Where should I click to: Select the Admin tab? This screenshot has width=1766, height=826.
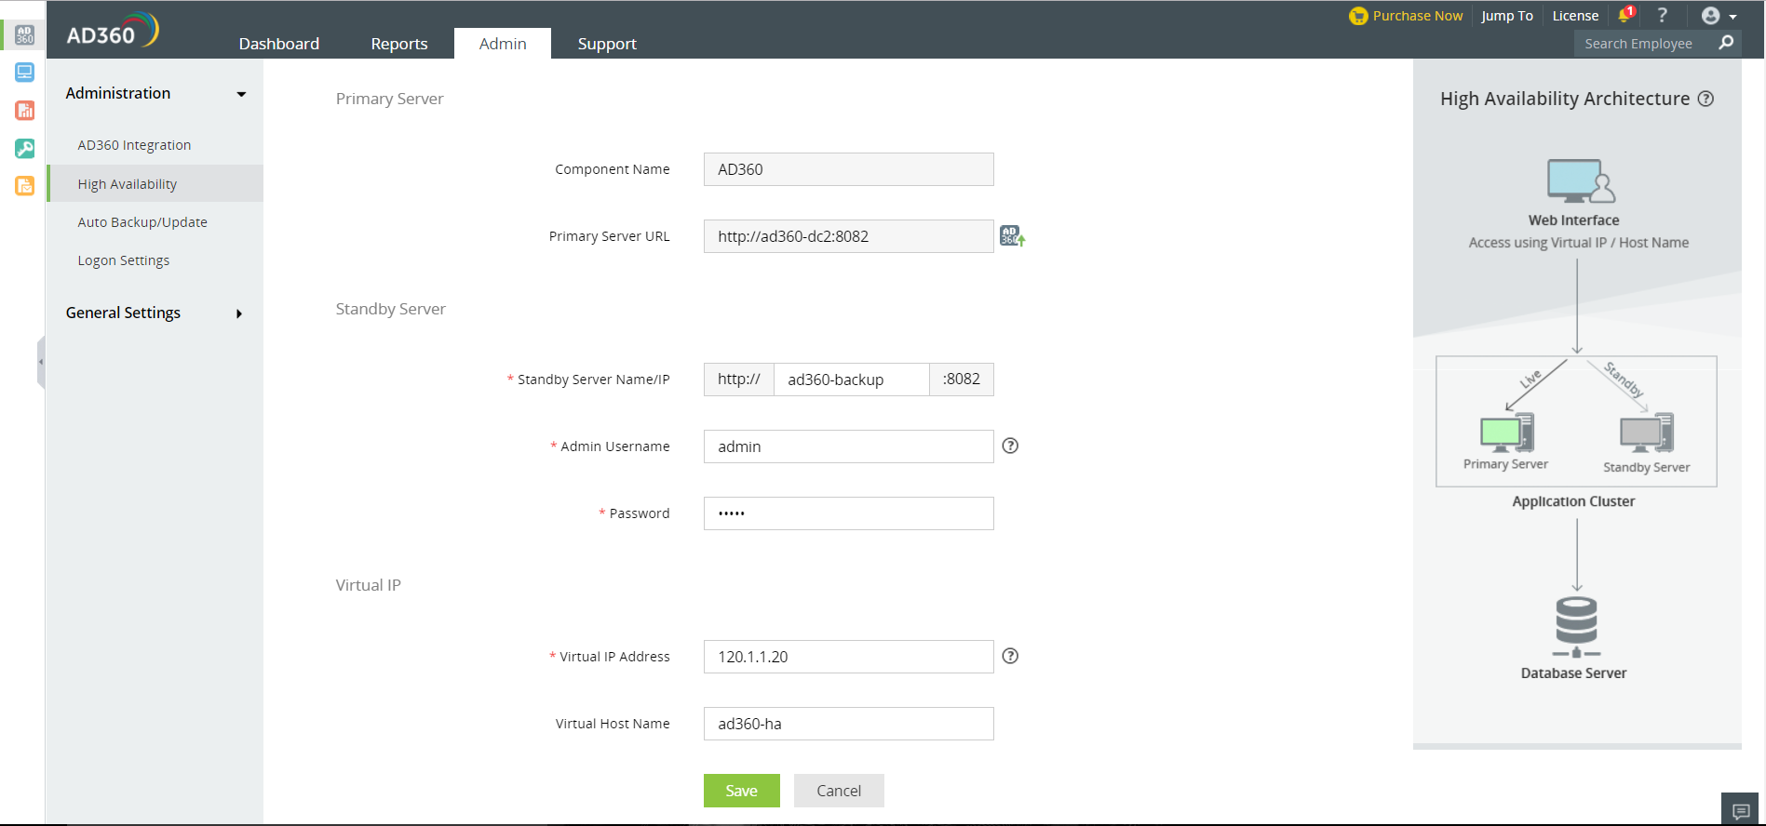(503, 44)
